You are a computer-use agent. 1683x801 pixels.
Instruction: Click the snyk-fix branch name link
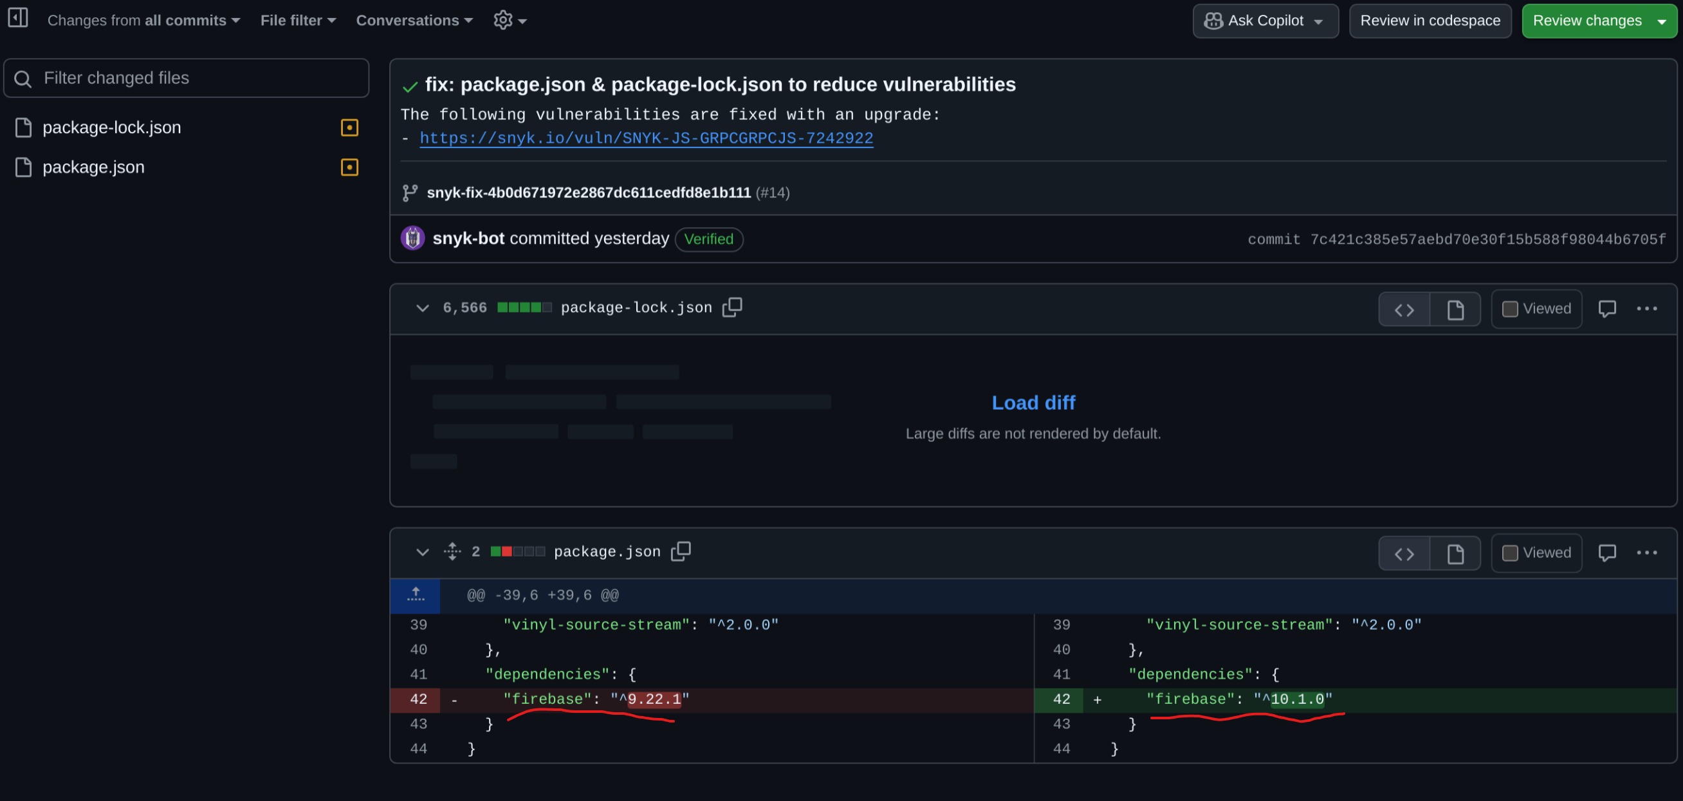coord(589,193)
